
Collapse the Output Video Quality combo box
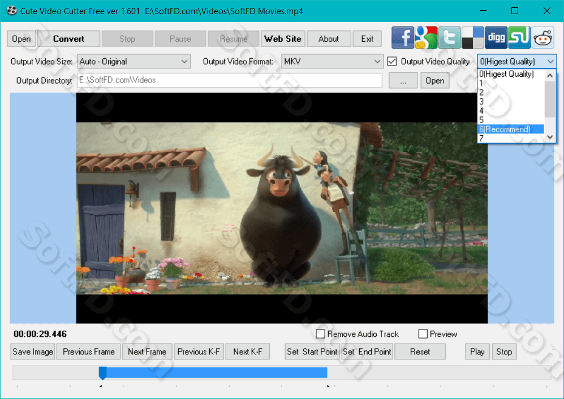[517, 62]
